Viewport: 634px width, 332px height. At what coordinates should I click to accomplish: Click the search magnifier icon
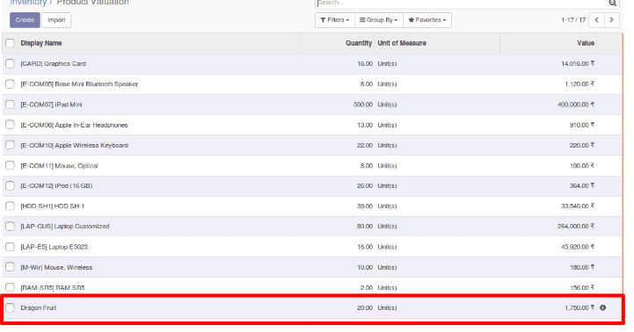613,4
